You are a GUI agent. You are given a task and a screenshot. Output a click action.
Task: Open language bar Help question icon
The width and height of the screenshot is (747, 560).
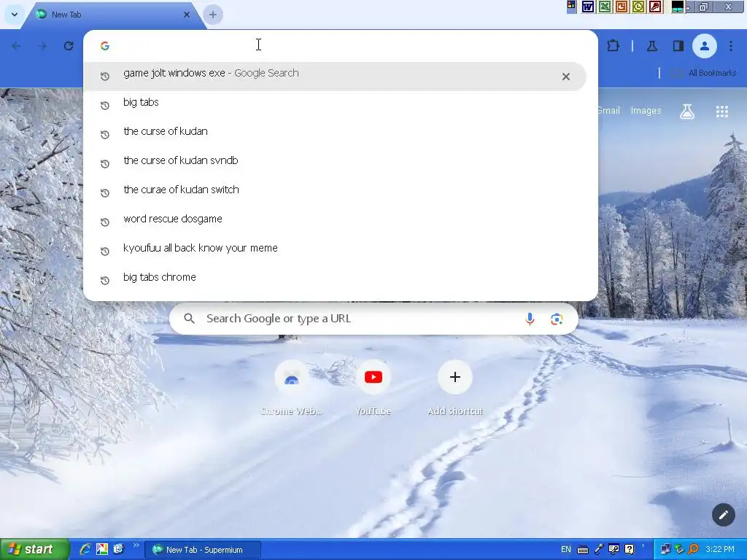(630, 550)
